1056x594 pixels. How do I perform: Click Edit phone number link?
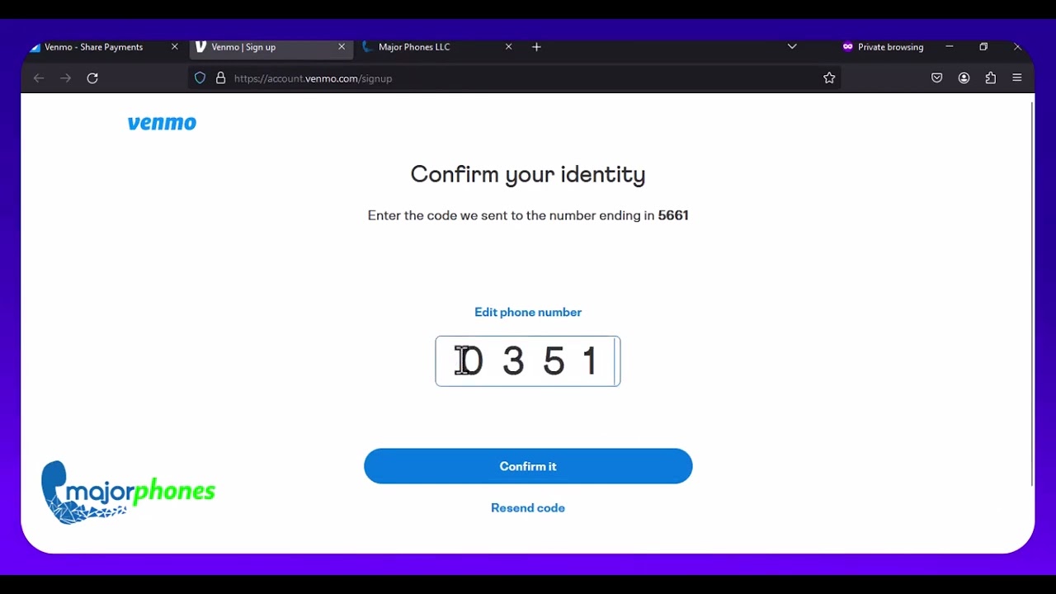point(528,312)
